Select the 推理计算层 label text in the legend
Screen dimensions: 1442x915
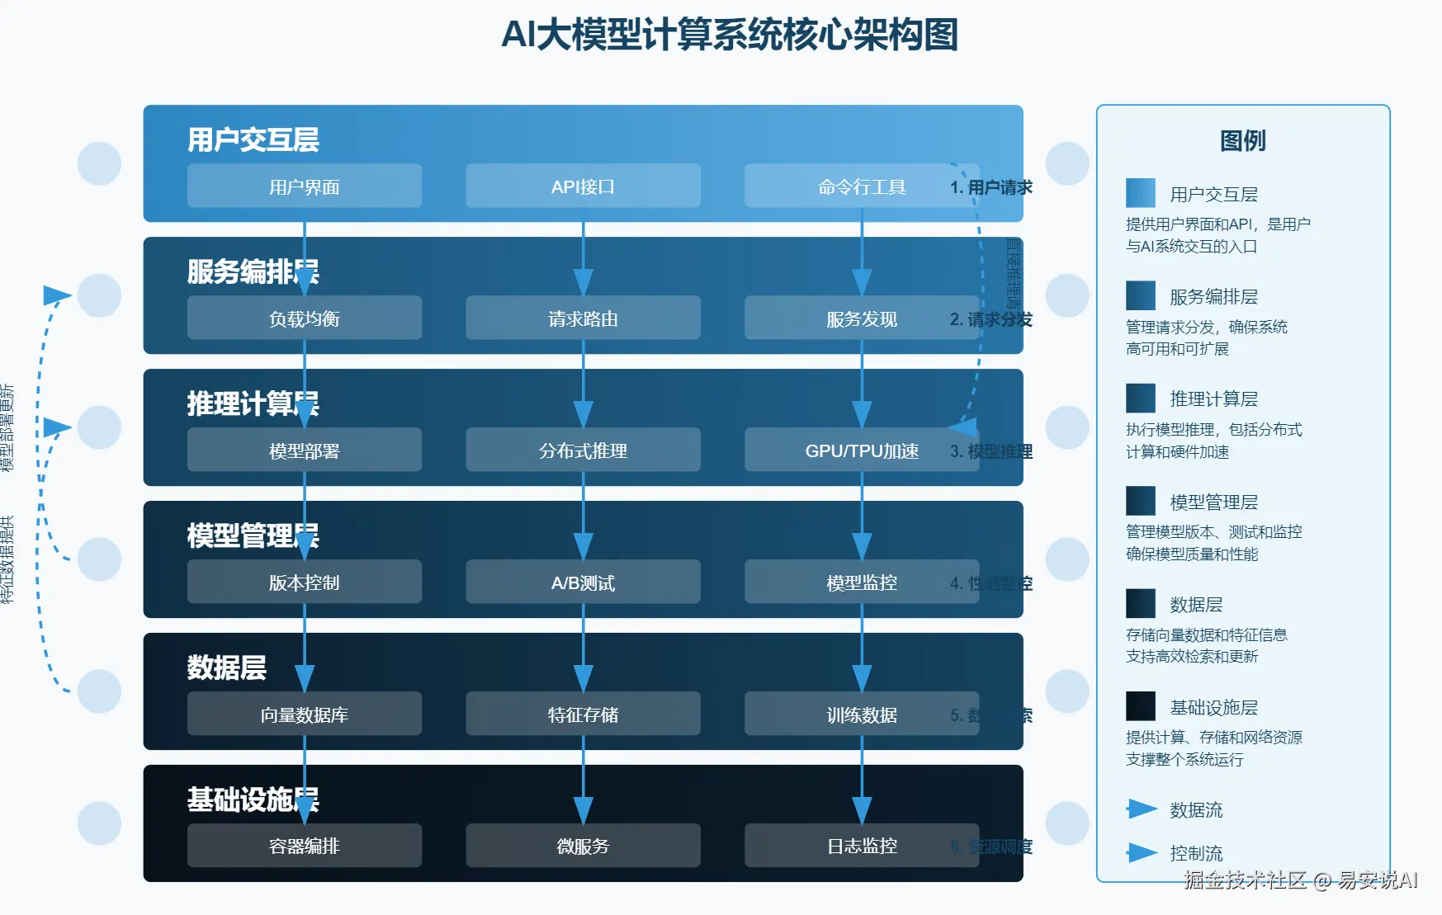[x=1214, y=399]
